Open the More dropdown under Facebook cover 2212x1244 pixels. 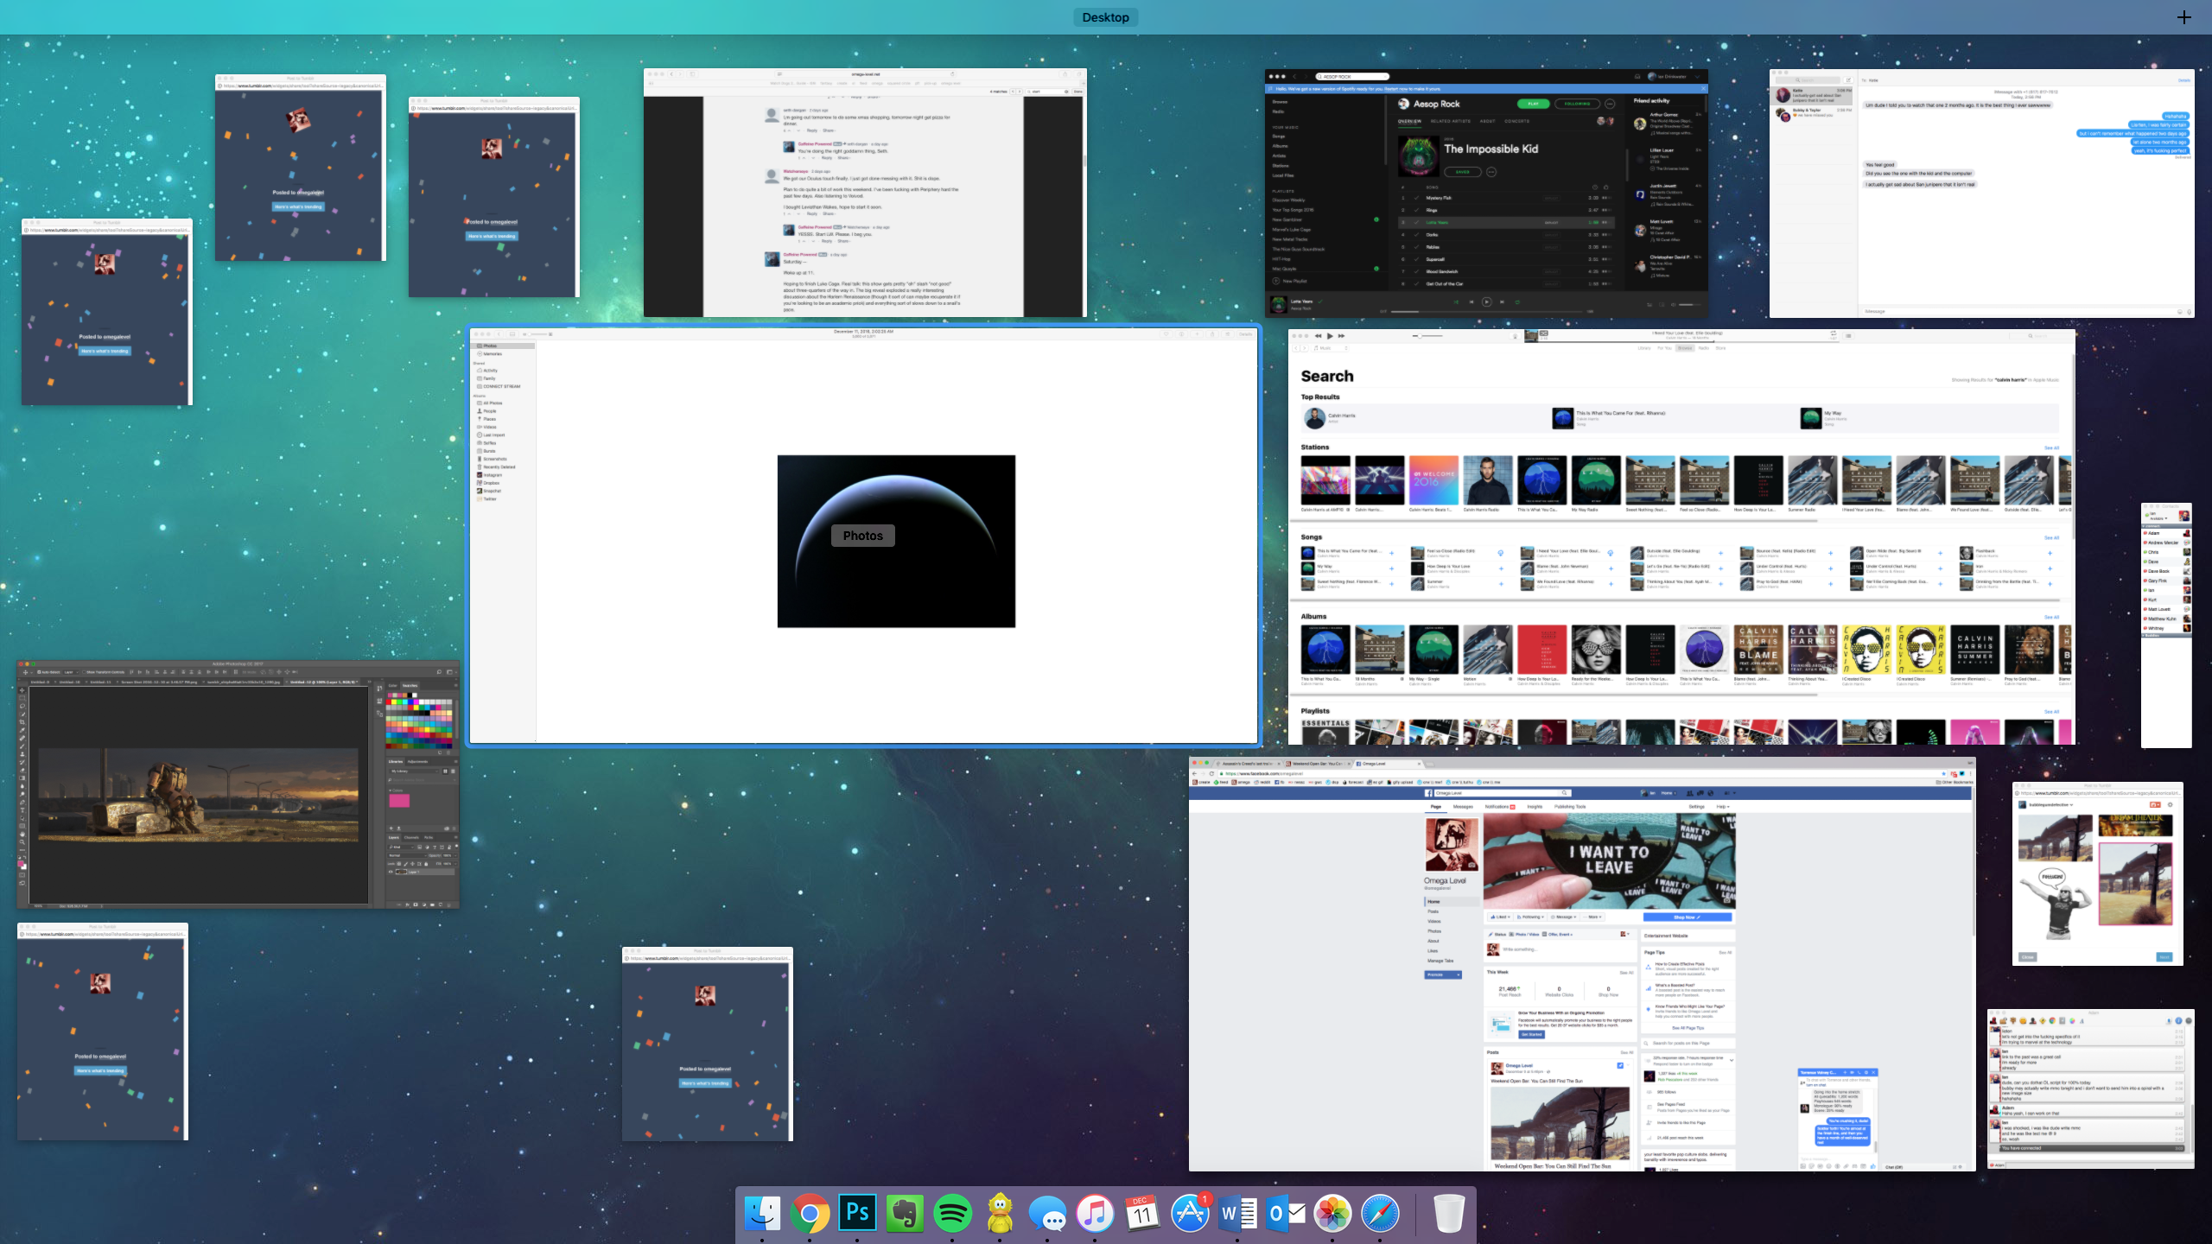pyautogui.click(x=1592, y=917)
